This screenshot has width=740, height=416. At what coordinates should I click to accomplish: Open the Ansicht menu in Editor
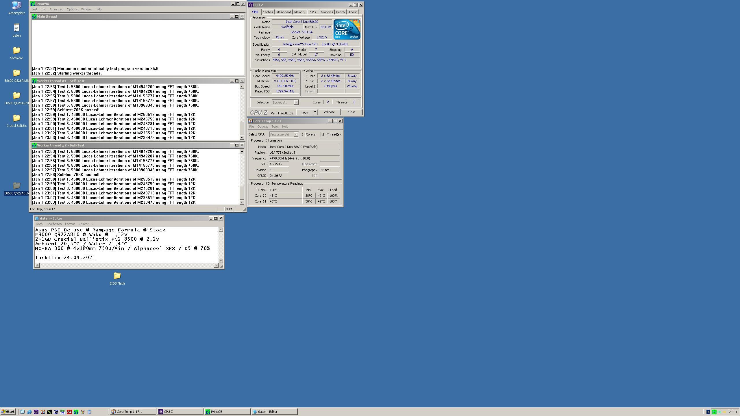point(83,224)
